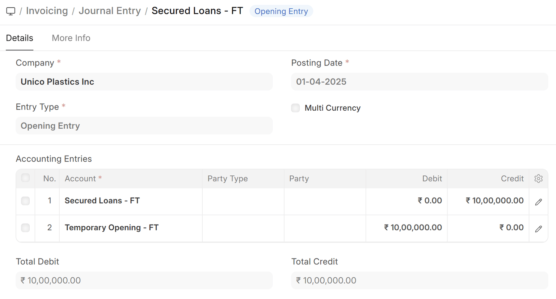556x299 pixels.
Task: Select the Details tab
Action: pyautogui.click(x=20, y=38)
